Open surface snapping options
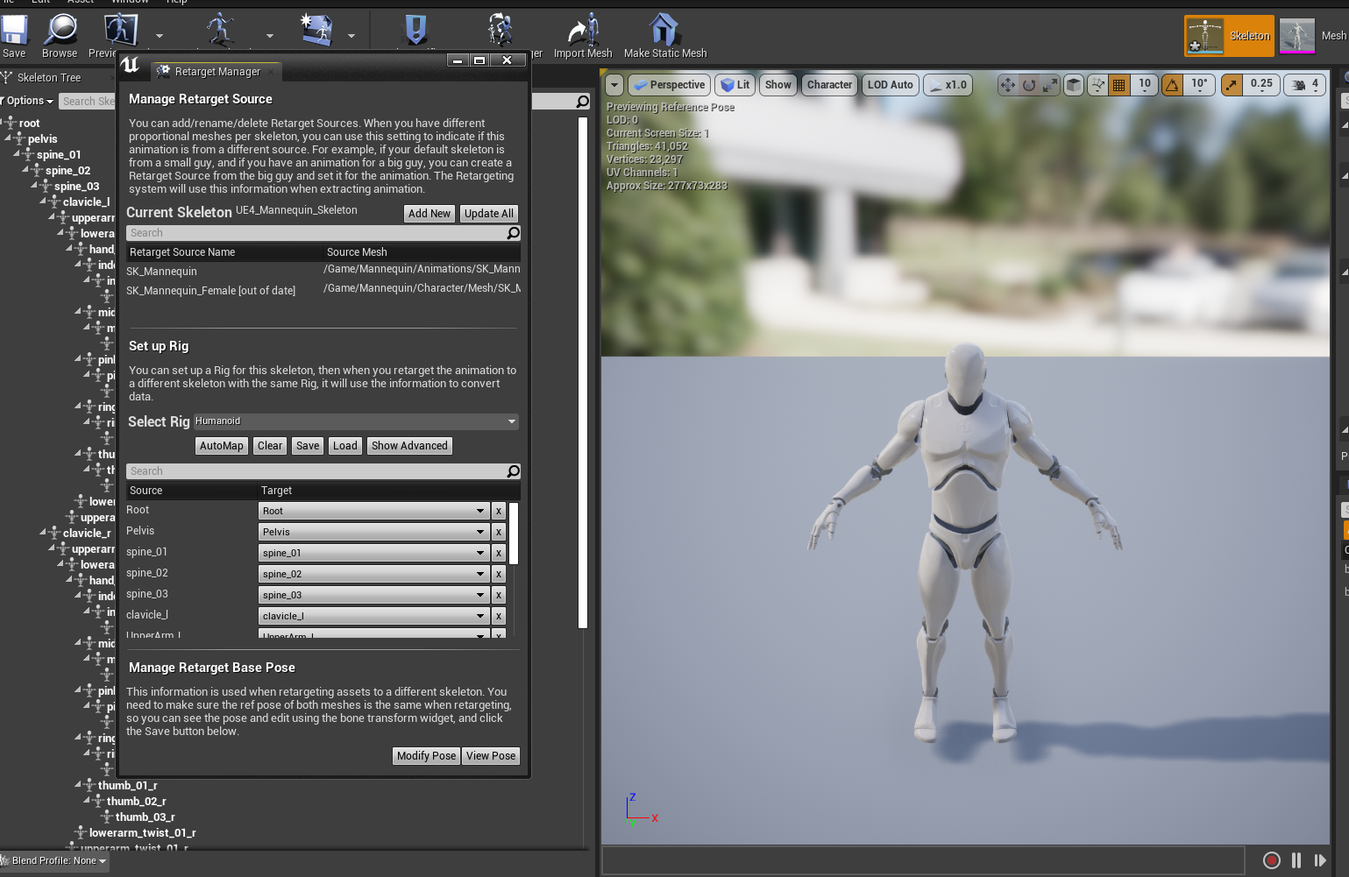The height and width of the screenshot is (877, 1349). tap(1097, 85)
